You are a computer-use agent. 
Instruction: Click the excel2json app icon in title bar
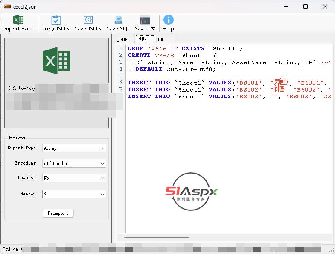point(7,6)
